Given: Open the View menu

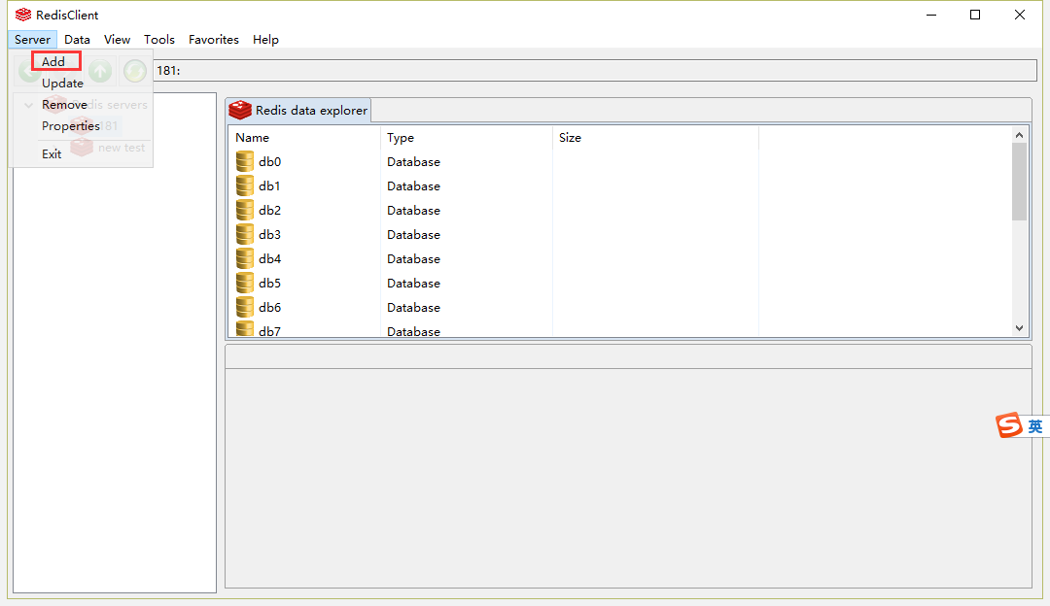Looking at the screenshot, I should [x=117, y=40].
